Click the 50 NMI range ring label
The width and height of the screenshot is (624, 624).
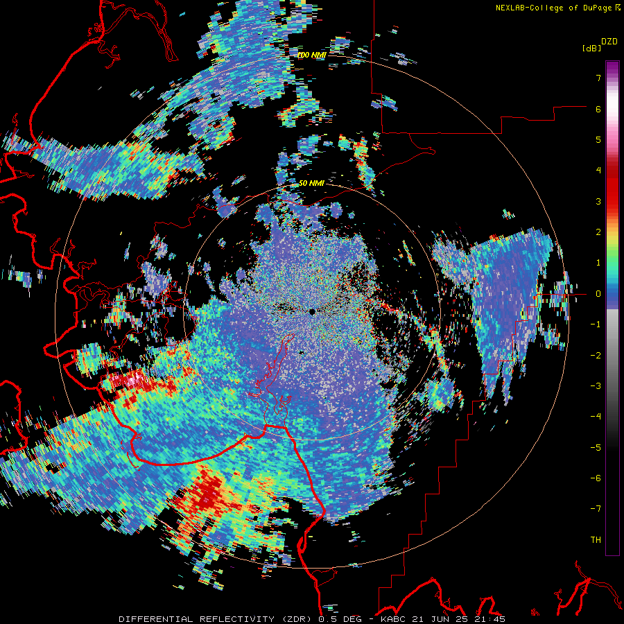pos(311,183)
